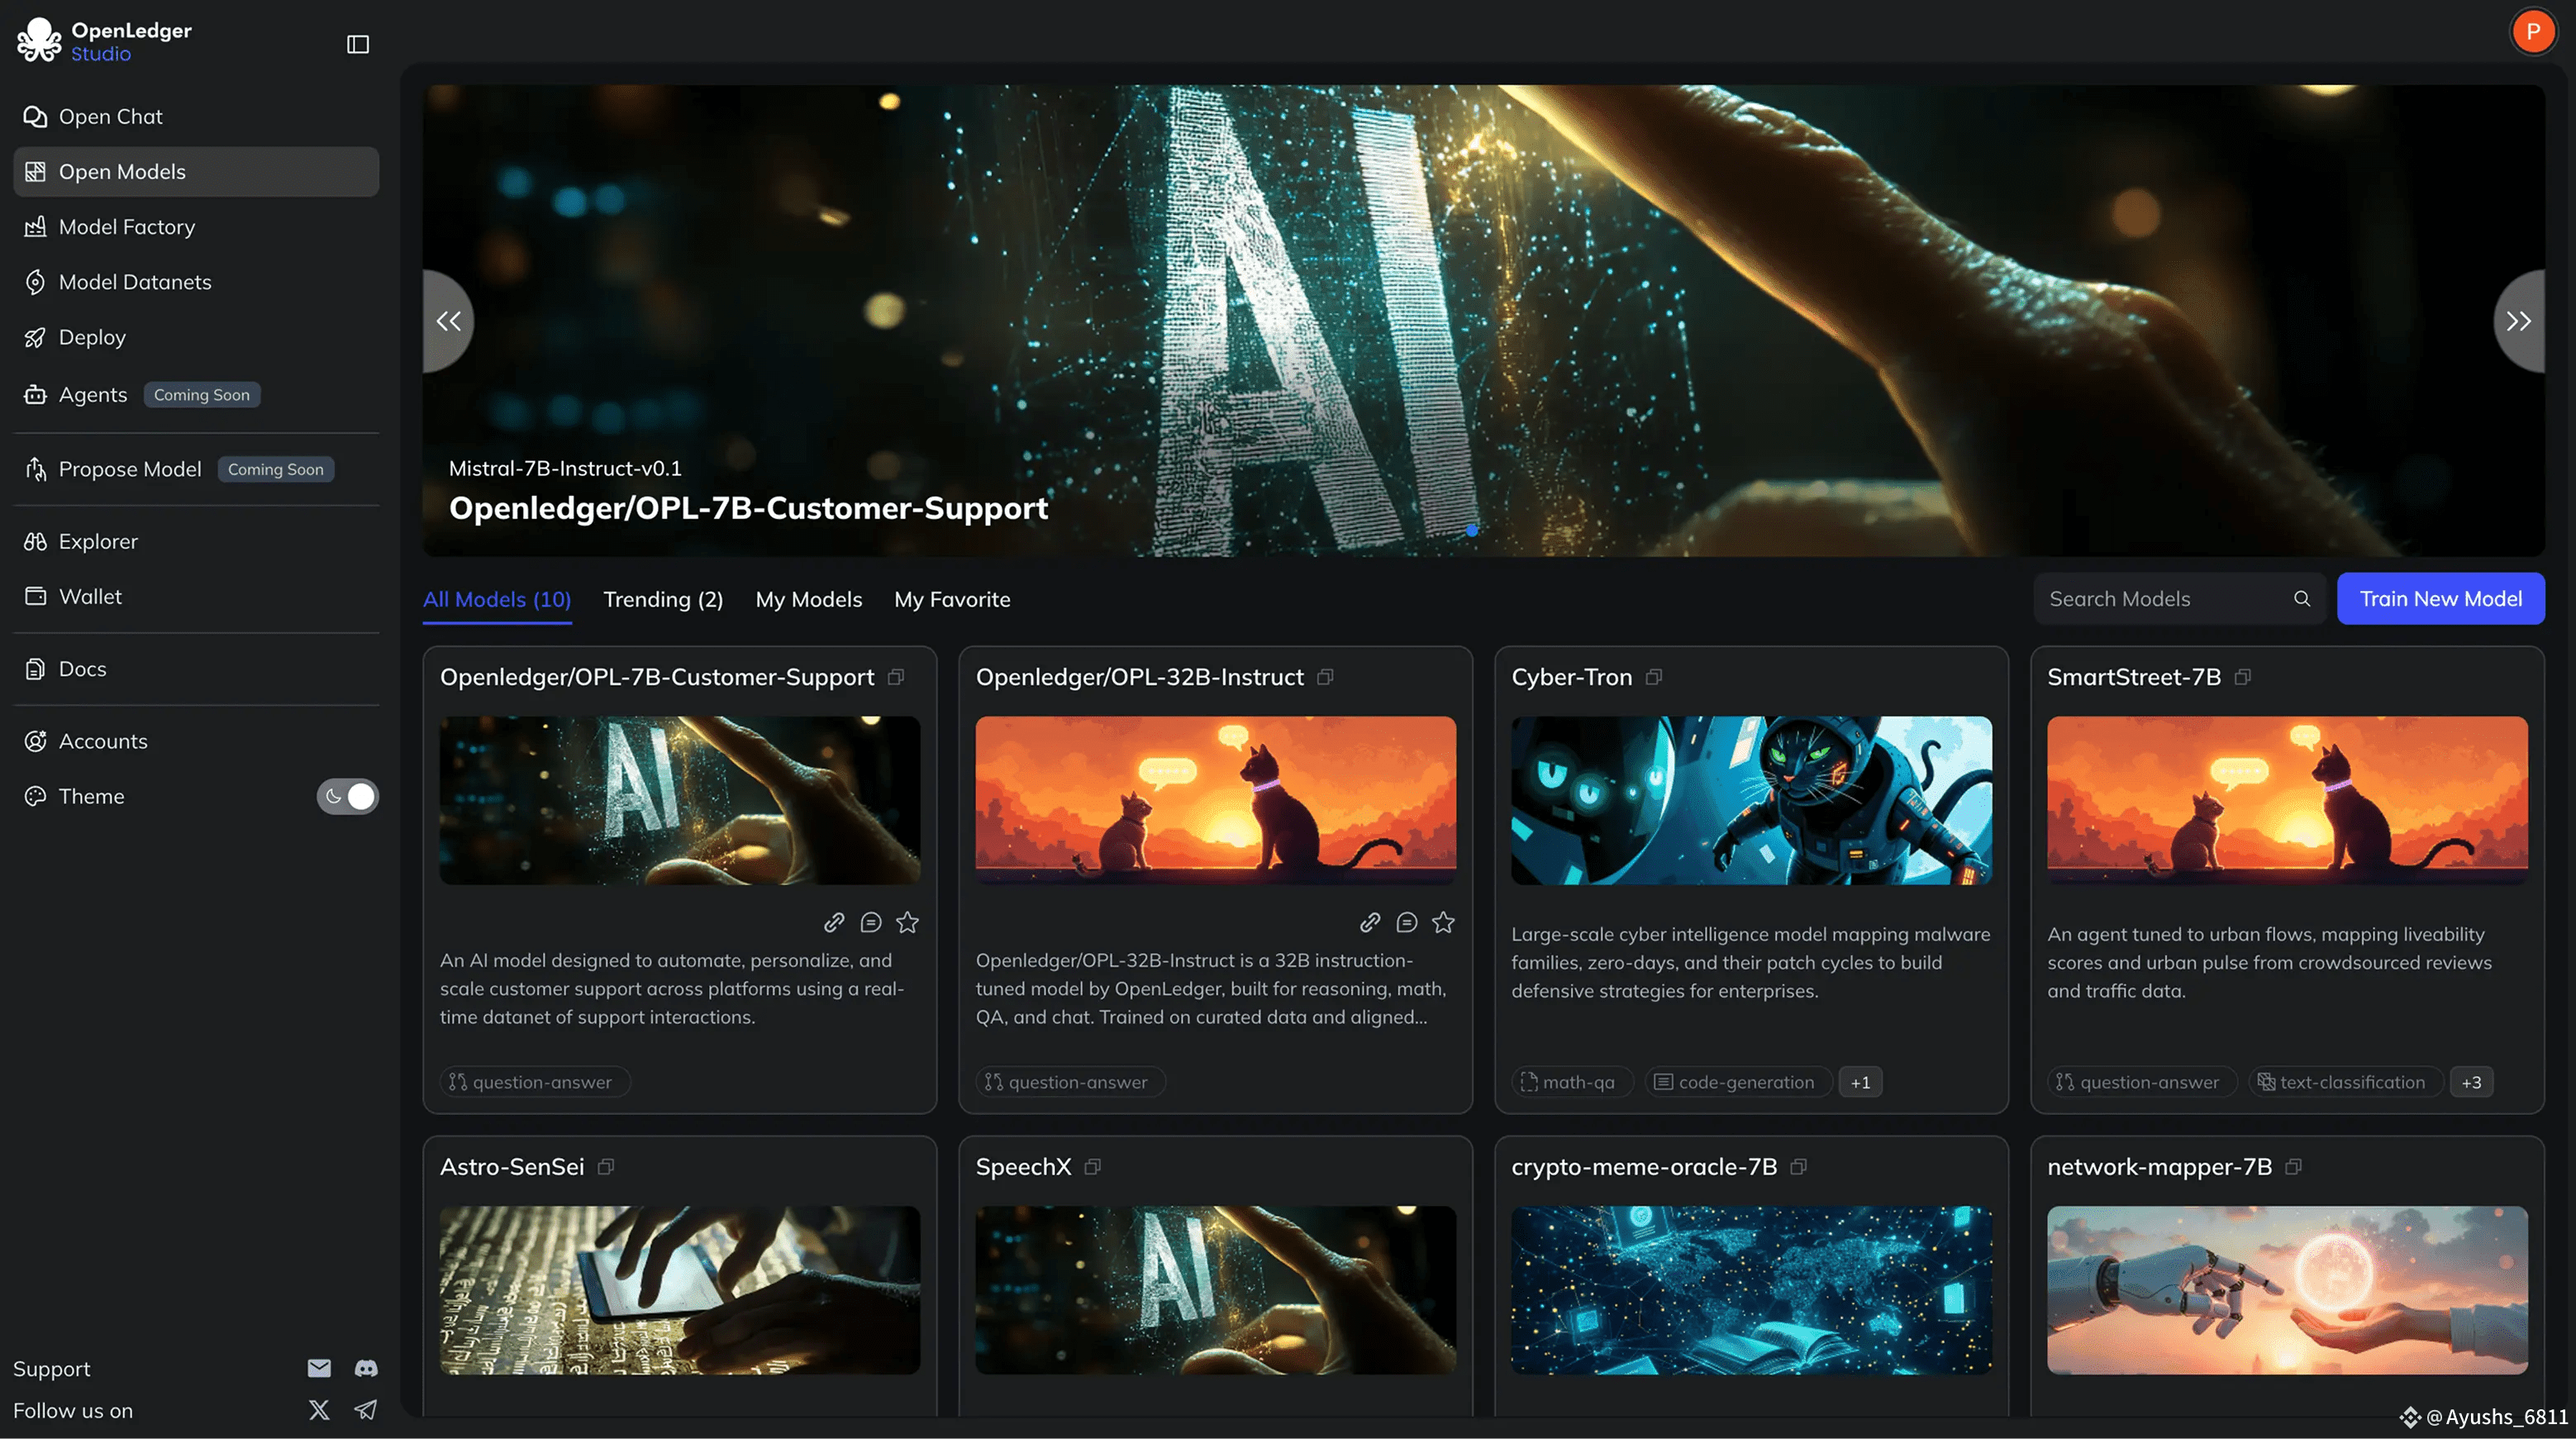Click the Train New Model button
The image size is (2576, 1439).
[x=2440, y=599]
